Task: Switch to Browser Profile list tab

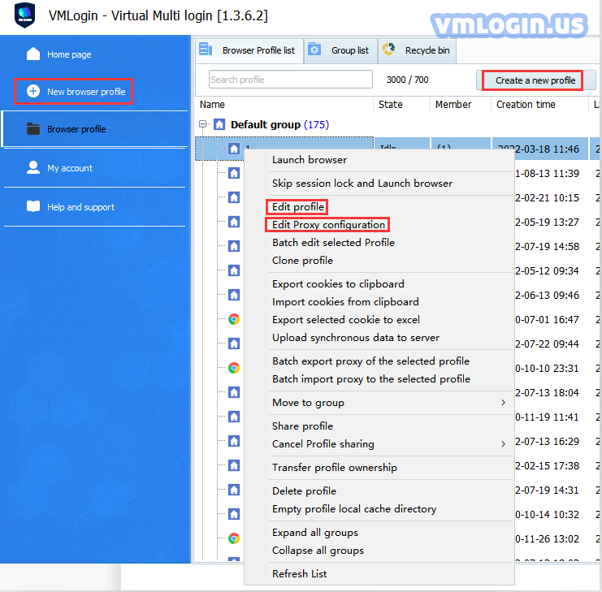Action: 249,50
